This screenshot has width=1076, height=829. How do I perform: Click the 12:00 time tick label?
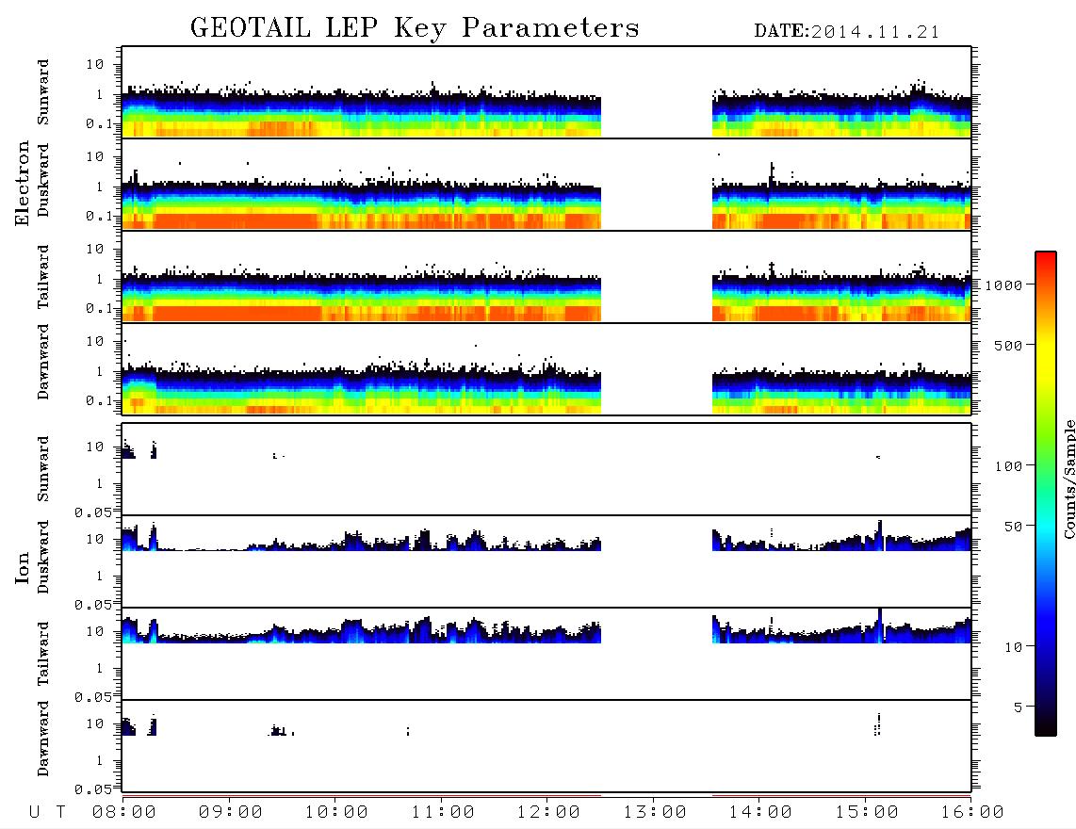tap(548, 813)
